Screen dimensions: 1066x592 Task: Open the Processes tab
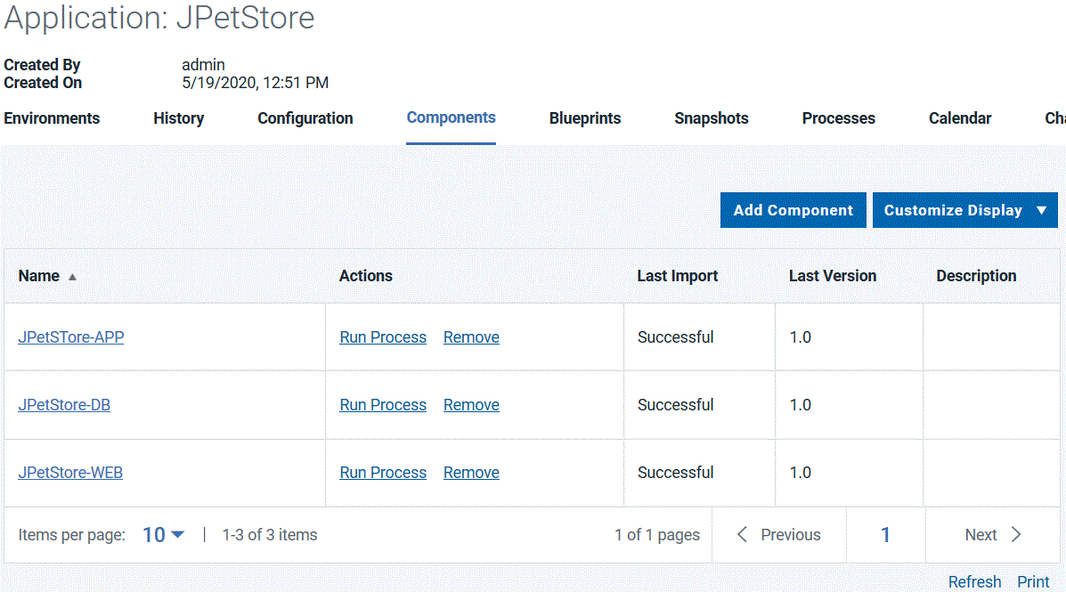click(x=838, y=118)
